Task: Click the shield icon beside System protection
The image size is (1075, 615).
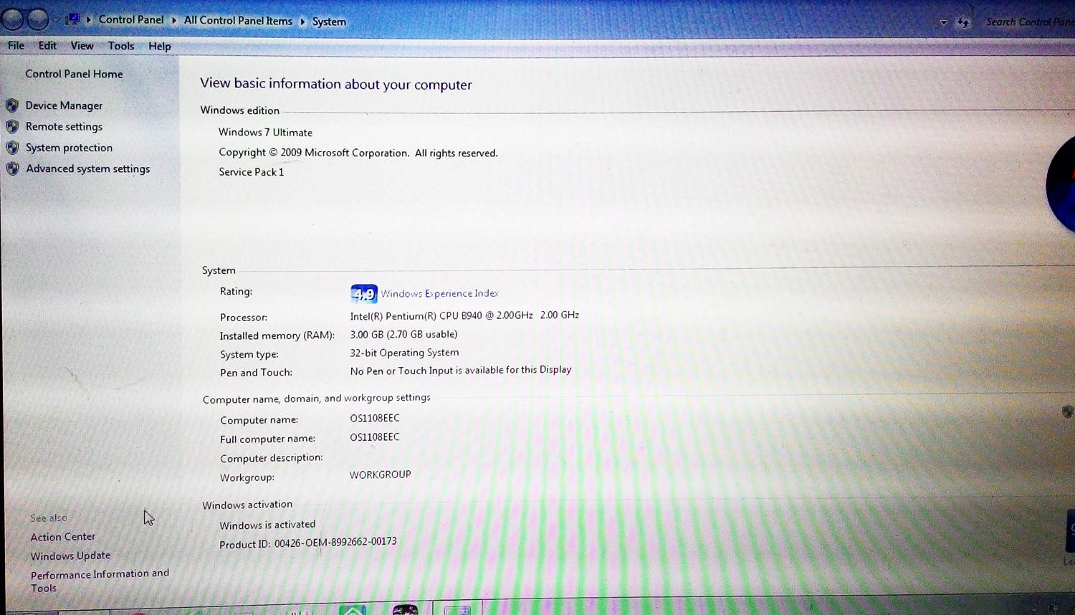Action: click(12, 148)
